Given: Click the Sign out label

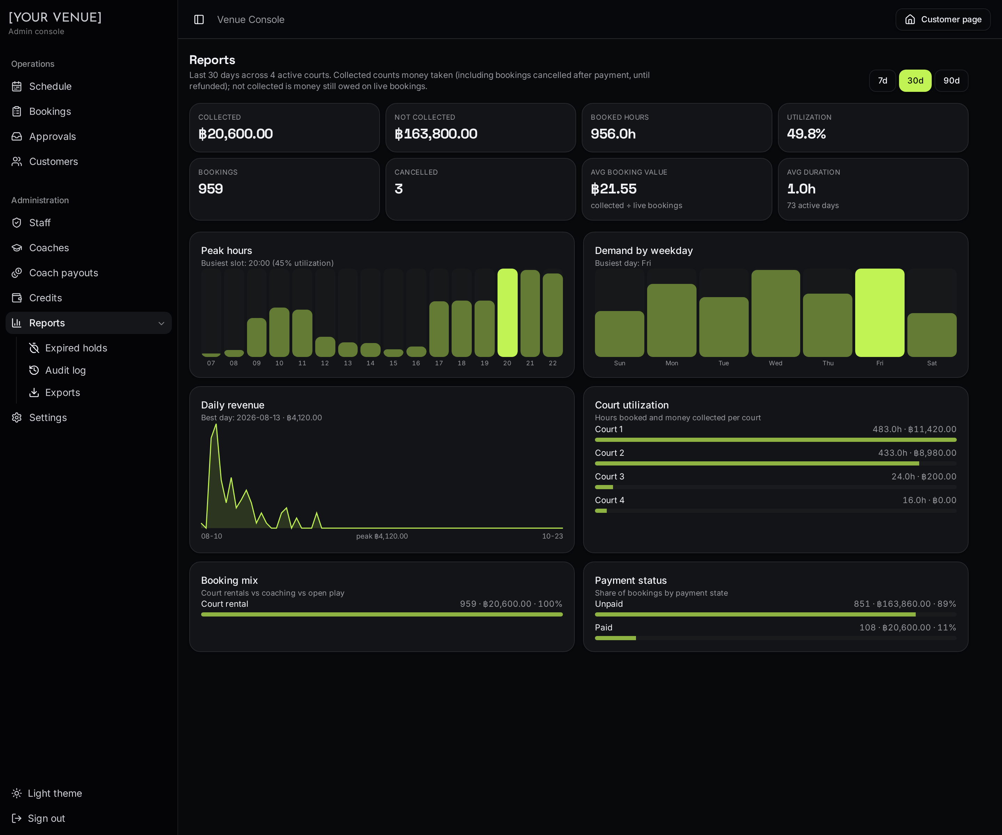Looking at the screenshot, I should (46, 818).
